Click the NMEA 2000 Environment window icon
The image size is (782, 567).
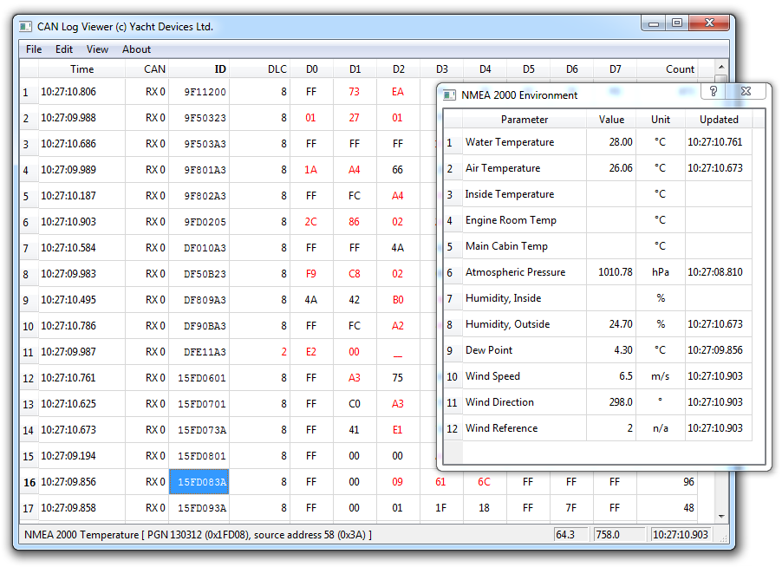point(449,94)
